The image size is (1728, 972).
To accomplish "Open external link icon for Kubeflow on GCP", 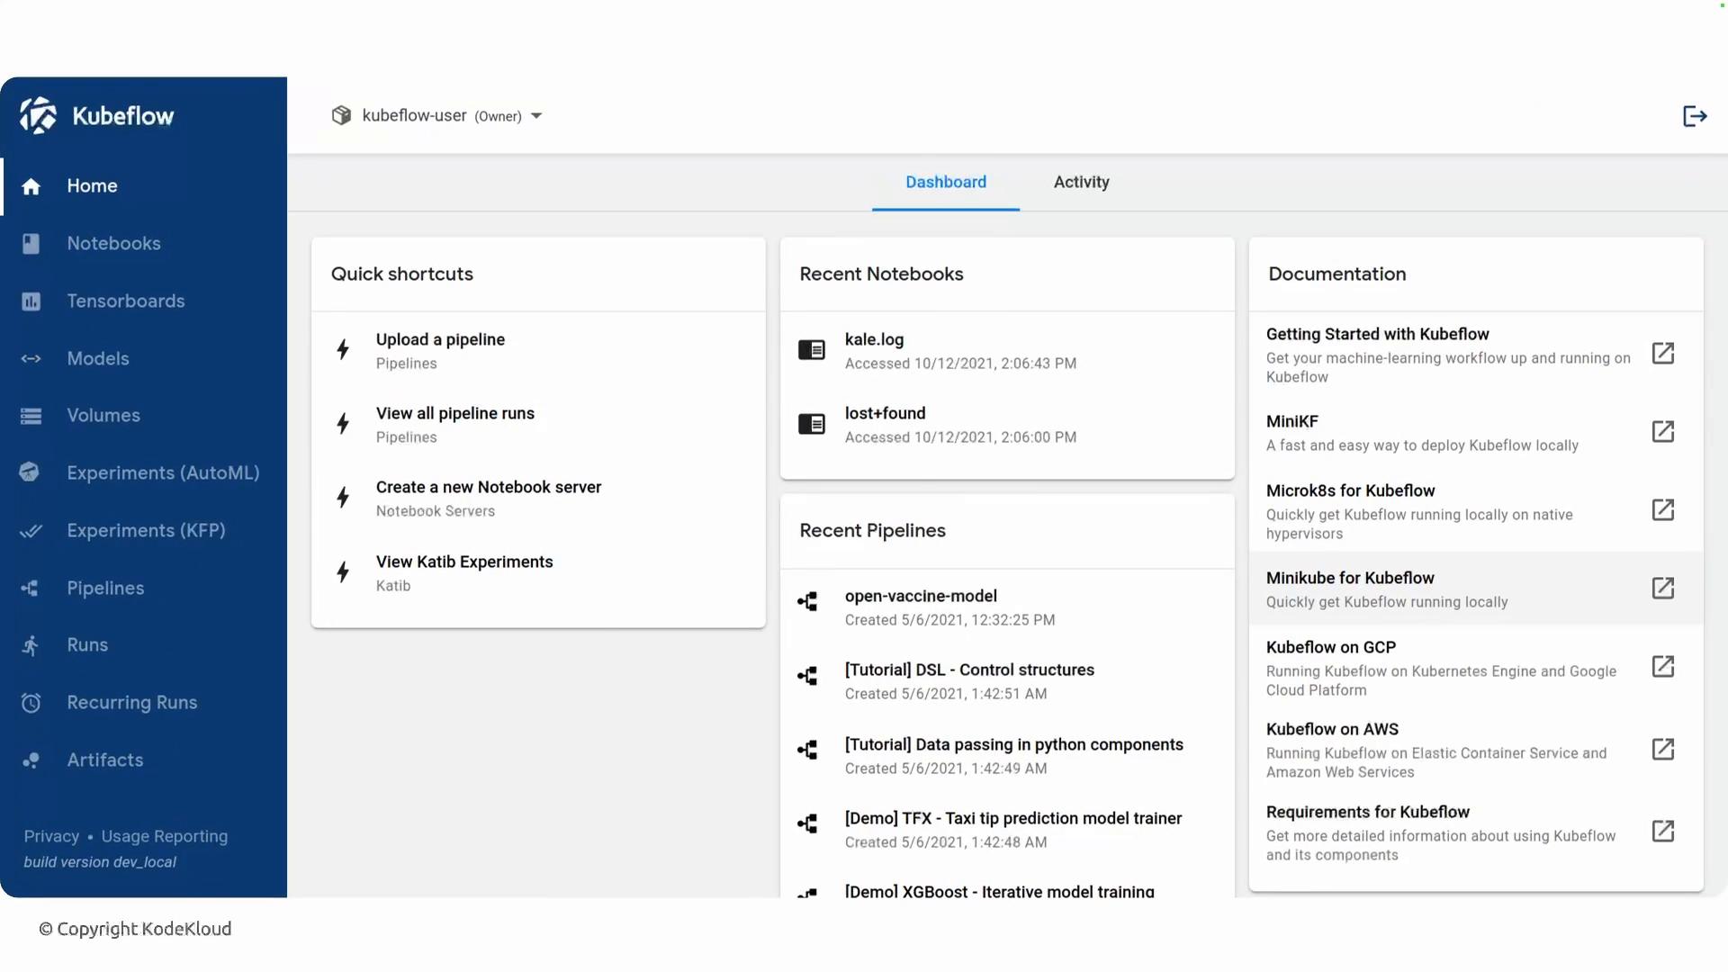I will [x=1663, y=667].
